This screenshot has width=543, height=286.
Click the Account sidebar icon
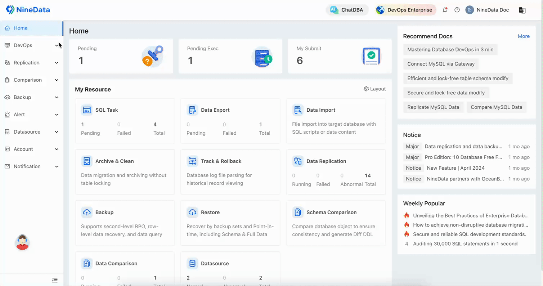(x=7, y=149)
